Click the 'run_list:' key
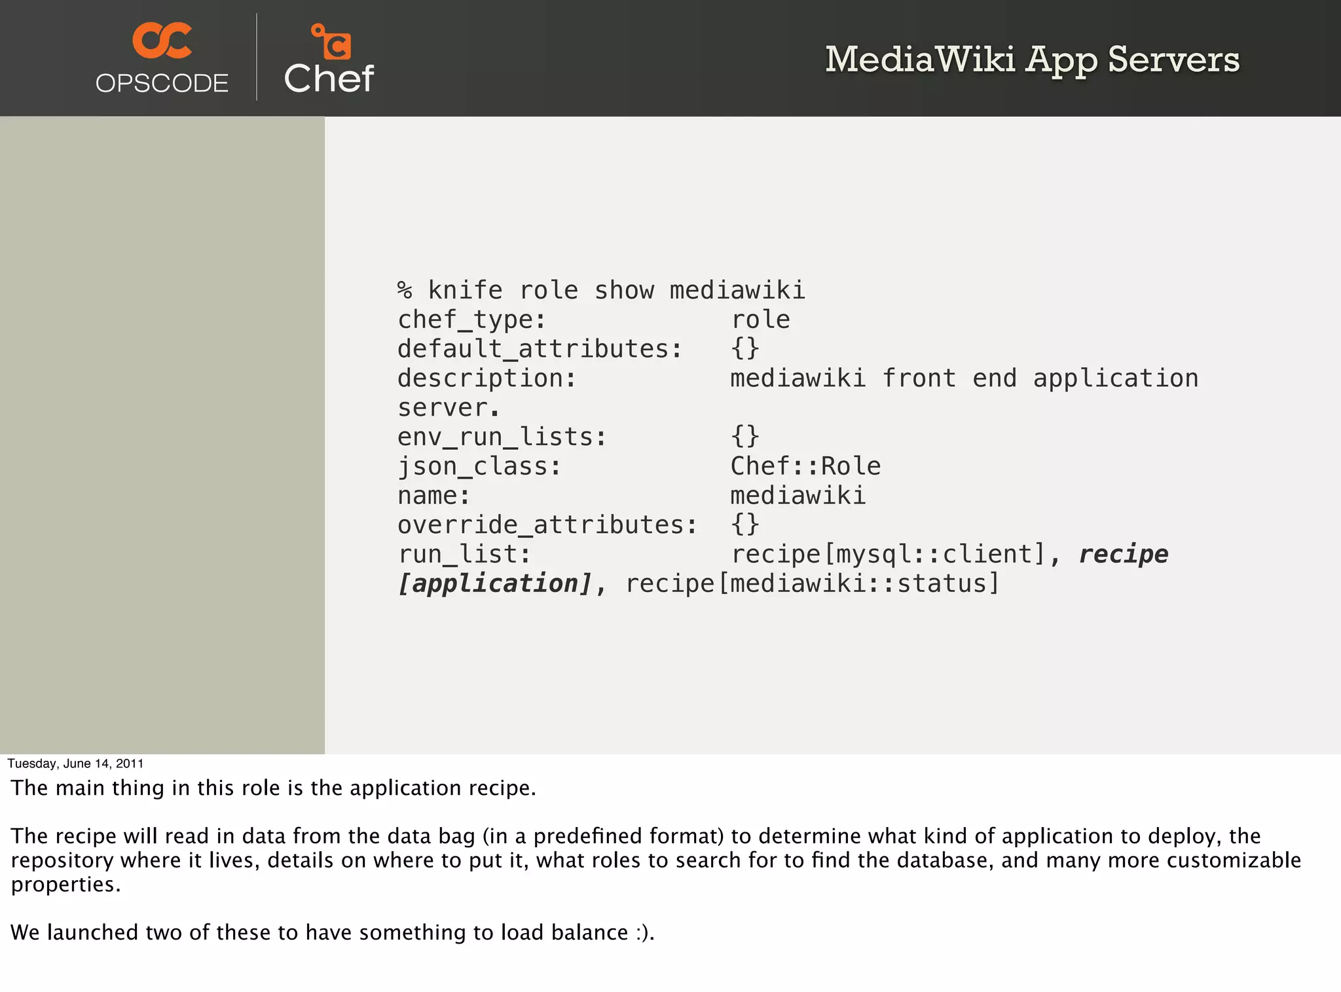The width and height of the screenshot is (1341, 992). coord(464,554)
